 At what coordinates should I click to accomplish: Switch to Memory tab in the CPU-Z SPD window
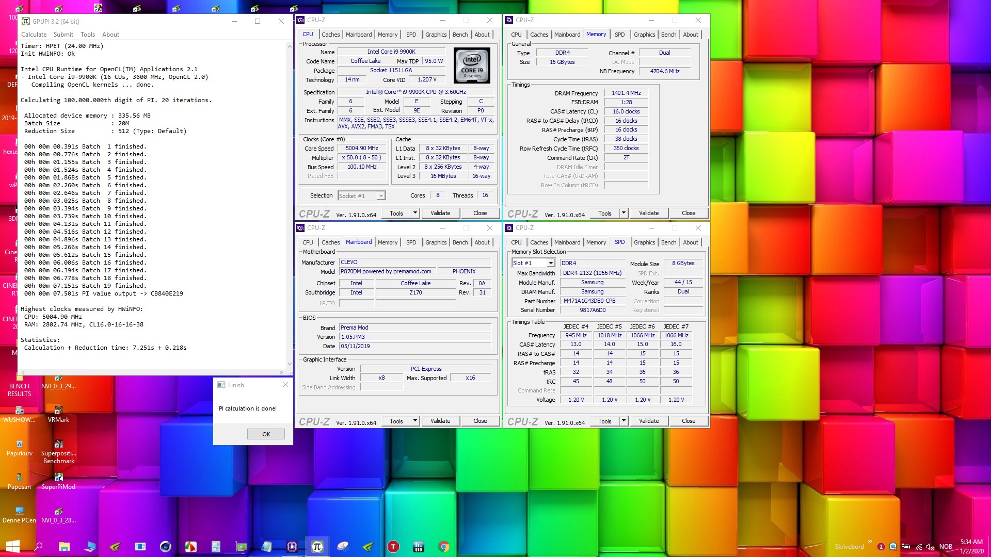(x=596, y=242)
